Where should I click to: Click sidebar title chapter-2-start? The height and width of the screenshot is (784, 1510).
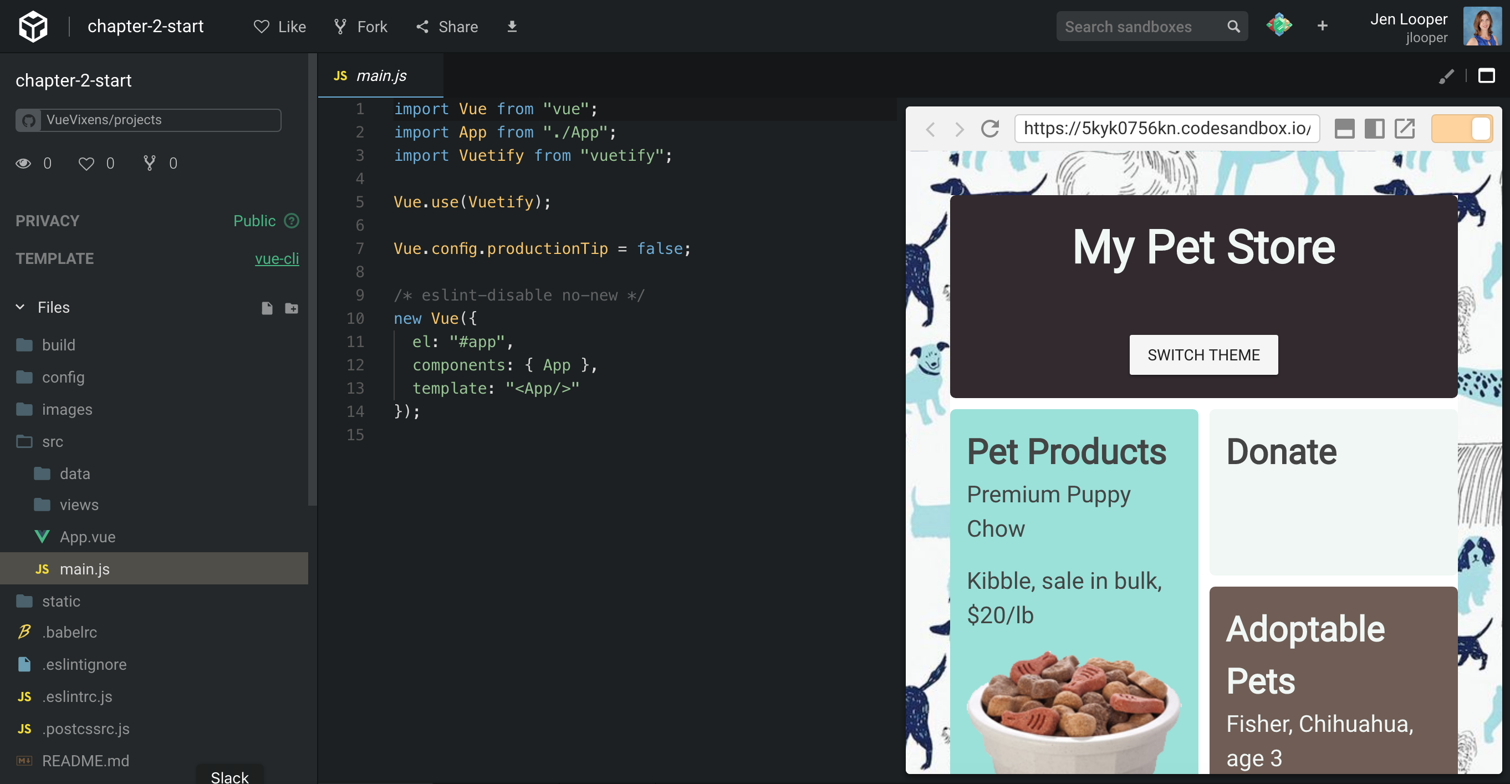[x=73, y=80]
